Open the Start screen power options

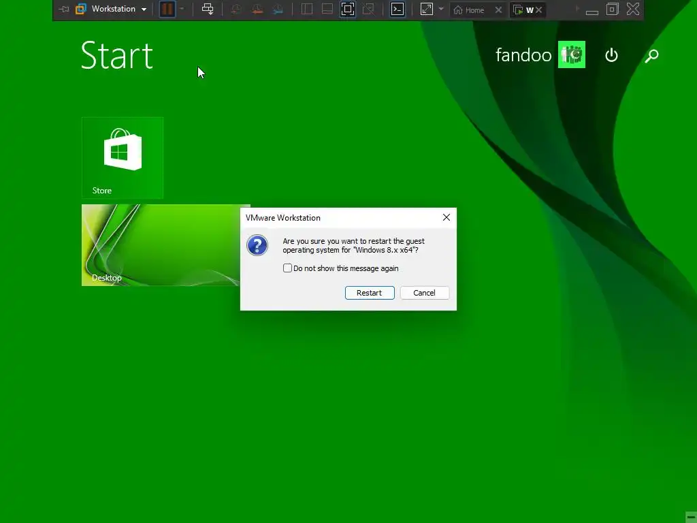click(612, 55)
